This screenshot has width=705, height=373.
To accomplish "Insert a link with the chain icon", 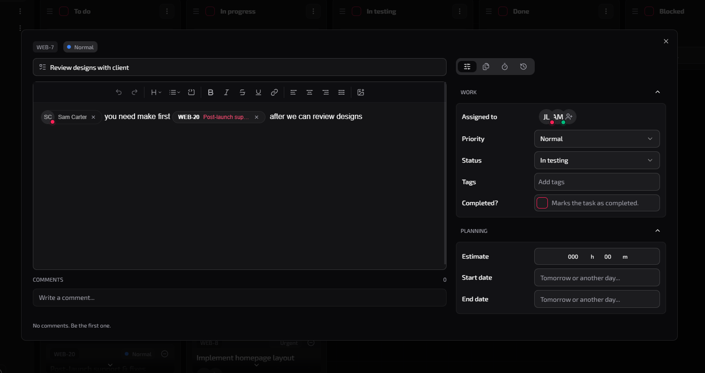I will tap(274, 92).
